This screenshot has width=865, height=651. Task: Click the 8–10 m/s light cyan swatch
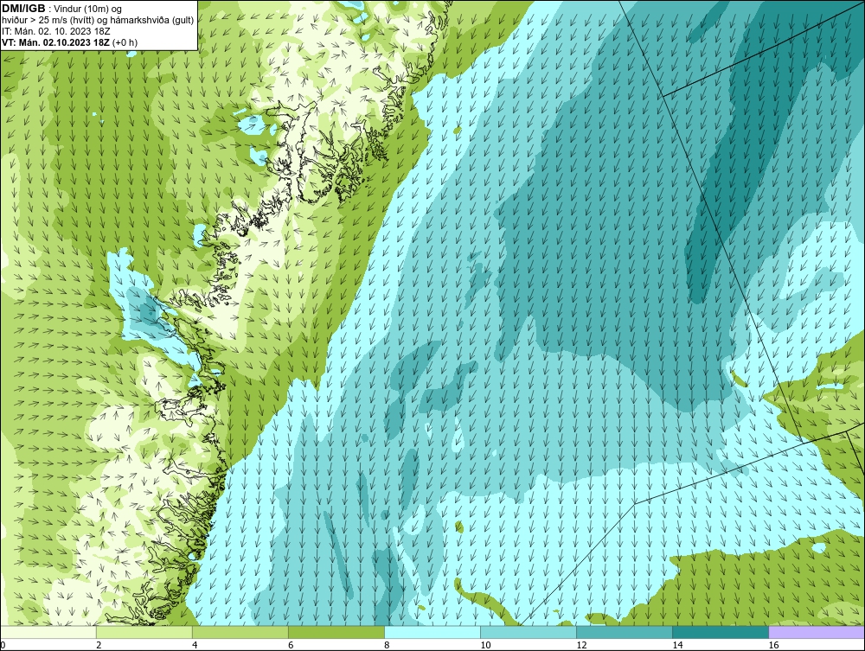click(432, 632)
